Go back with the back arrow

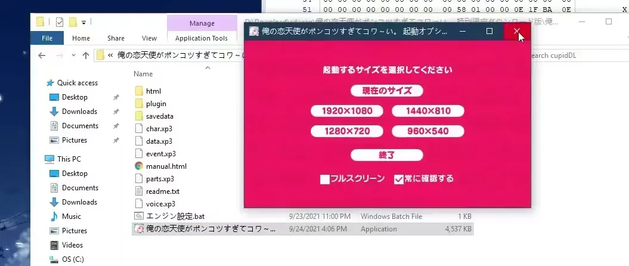pyautogui.click(x=42, y=55)
